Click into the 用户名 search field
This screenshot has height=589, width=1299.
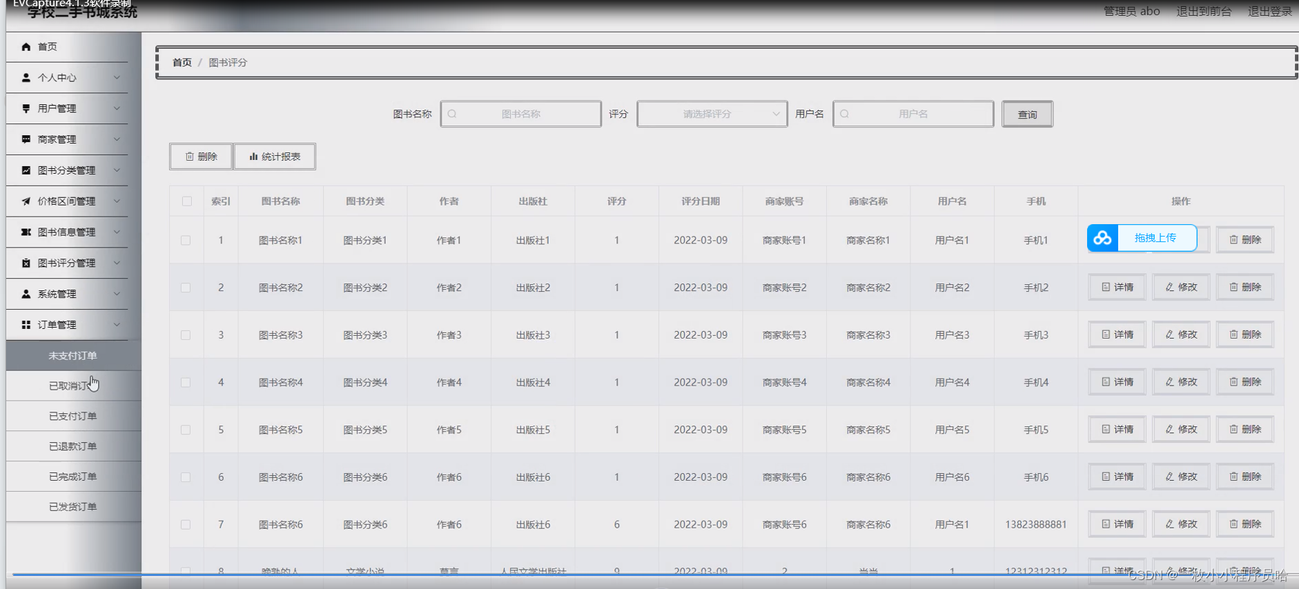913,114
